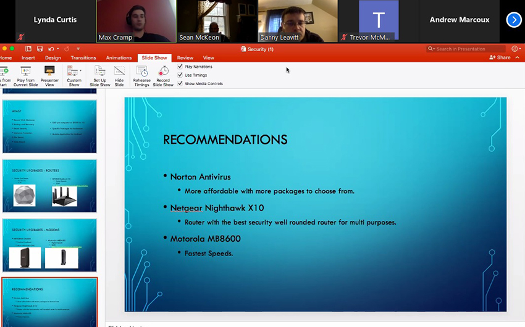Click Play from Start icon
This screenshot has height=327, width=525.
pos(5,71)
